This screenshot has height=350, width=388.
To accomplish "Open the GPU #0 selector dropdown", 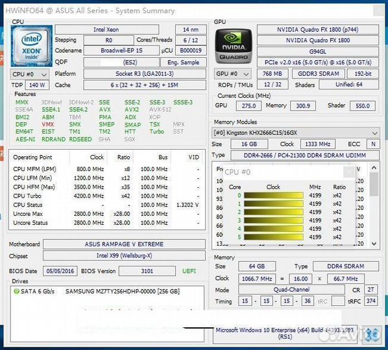I will click(232, 74).
